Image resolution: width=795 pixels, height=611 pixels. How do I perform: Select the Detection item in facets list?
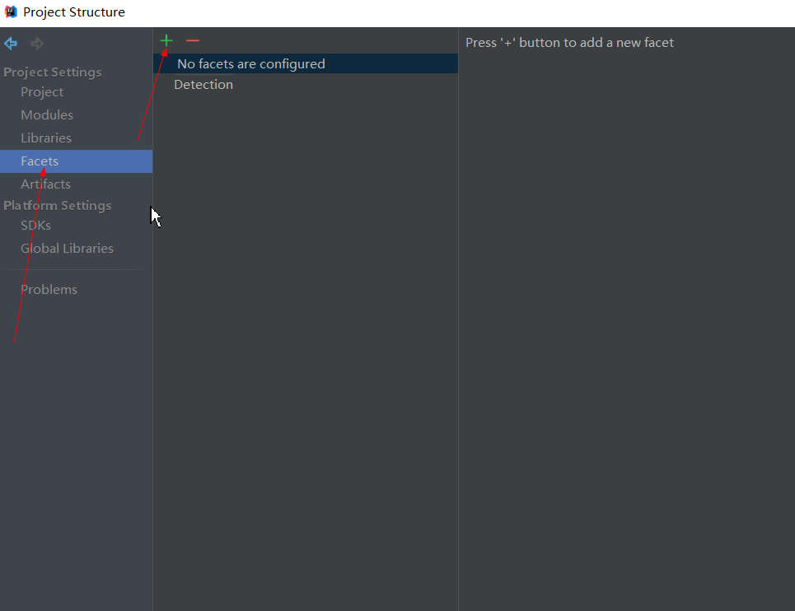click(203, 85)
